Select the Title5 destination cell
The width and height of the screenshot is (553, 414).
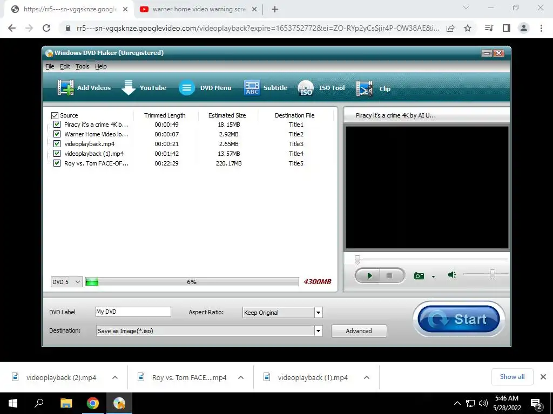pos(296,163)
